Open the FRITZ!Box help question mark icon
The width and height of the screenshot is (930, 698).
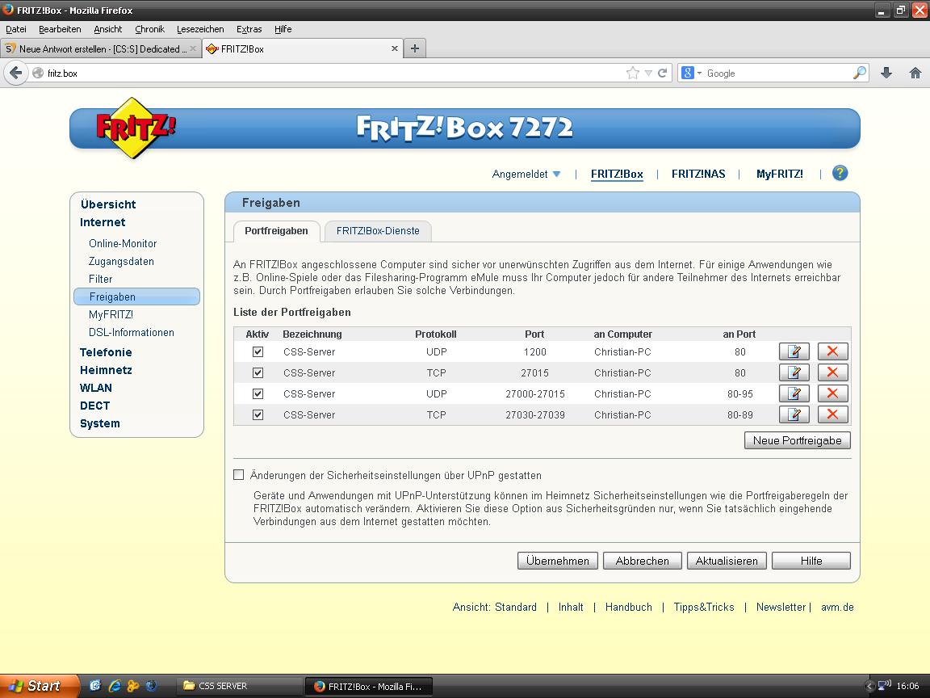(x=840, y=174)
